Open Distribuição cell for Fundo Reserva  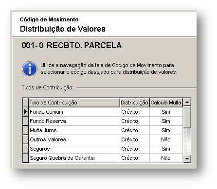(135, 121)
